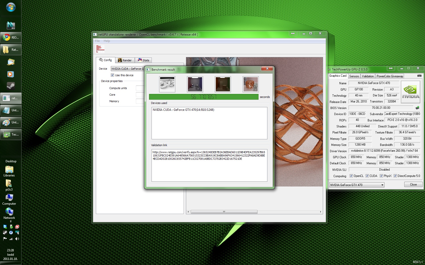
Task: Open the GPU-Z Validation tab
Action: (368, 76)
